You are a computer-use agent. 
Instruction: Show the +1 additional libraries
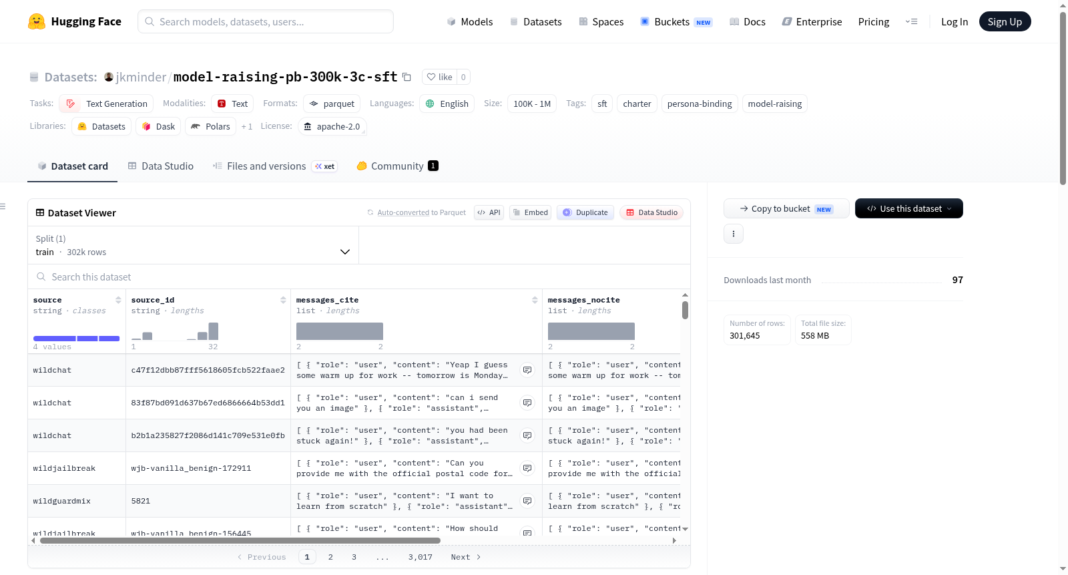tap(247, 126)
